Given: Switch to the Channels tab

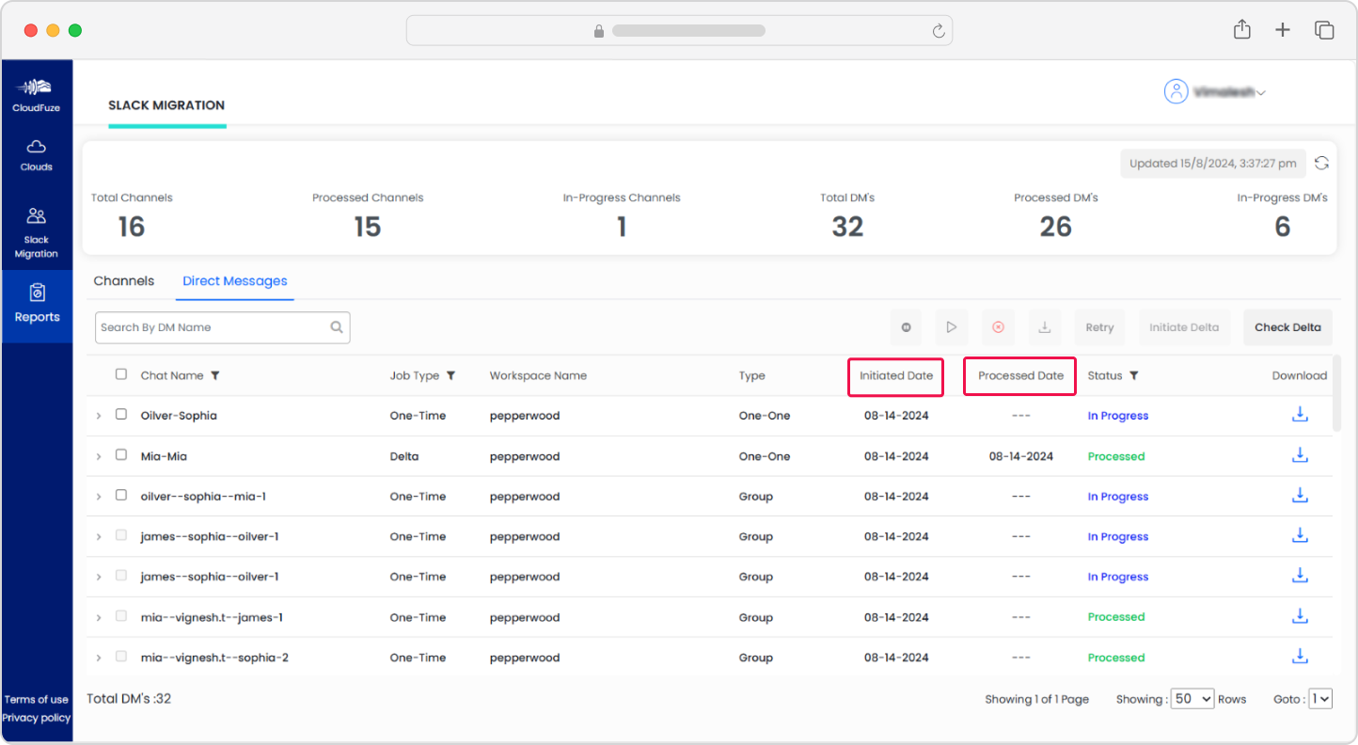Looking at the screenshot, I should tap(124, 280).
